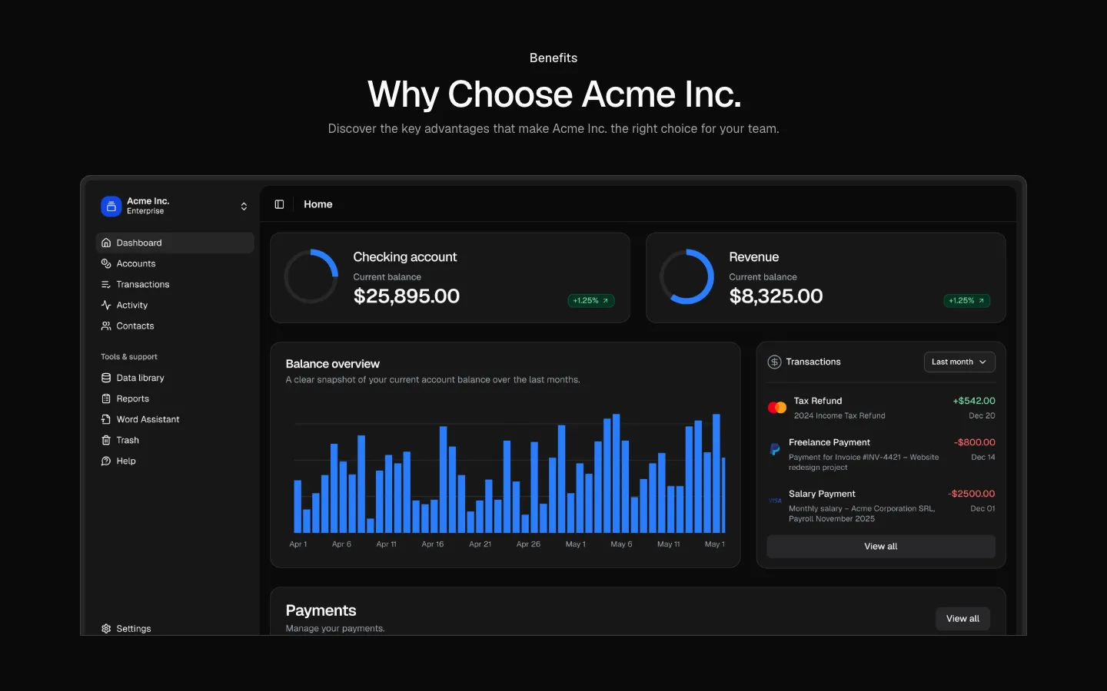Click the Data library database icon
Image resolution: width=1107 pixels, height=691 pixels.
tap(106, 378)
